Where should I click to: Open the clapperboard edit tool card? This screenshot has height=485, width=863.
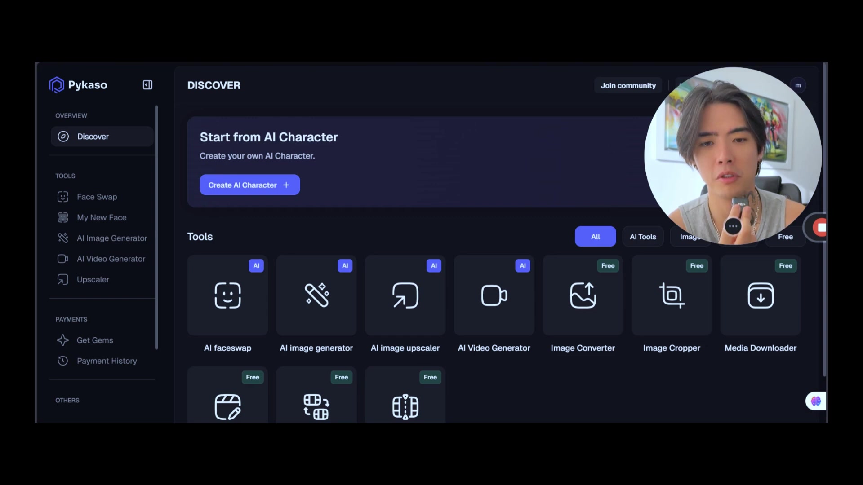(x=227, y=395)
